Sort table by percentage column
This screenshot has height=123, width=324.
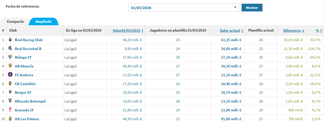coord(317,31)
